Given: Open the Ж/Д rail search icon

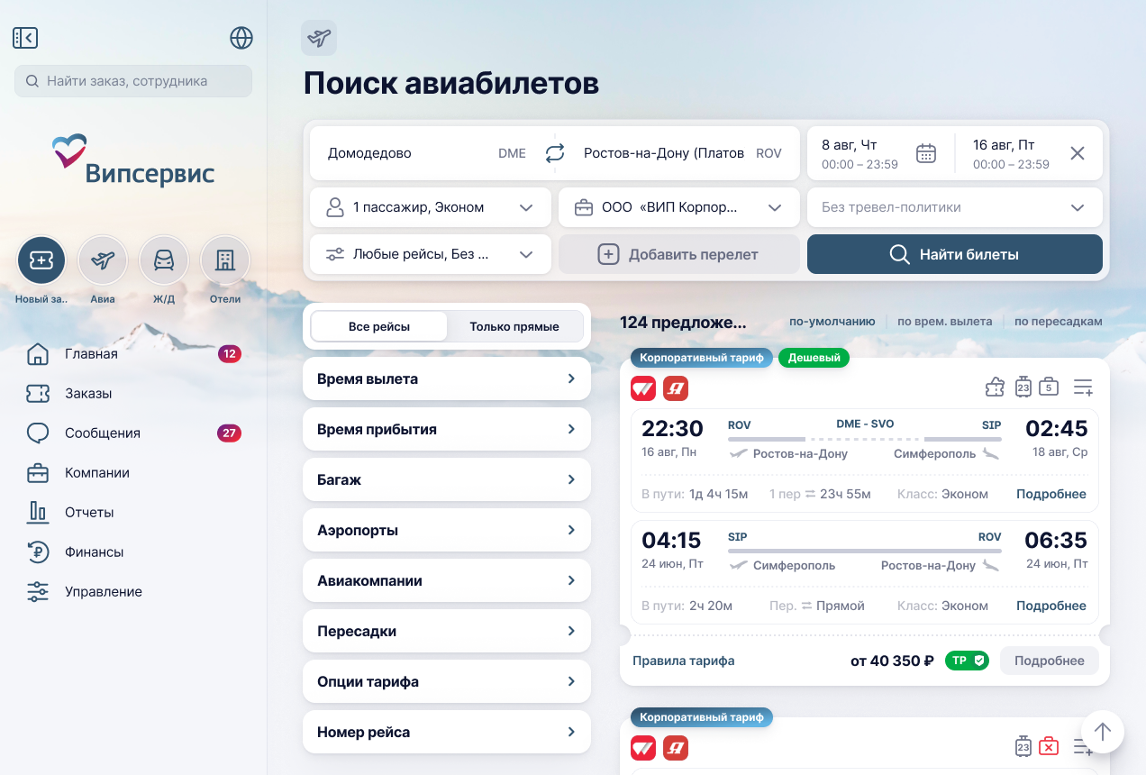Looking at the screenshot, I should [x=164, y=260].
